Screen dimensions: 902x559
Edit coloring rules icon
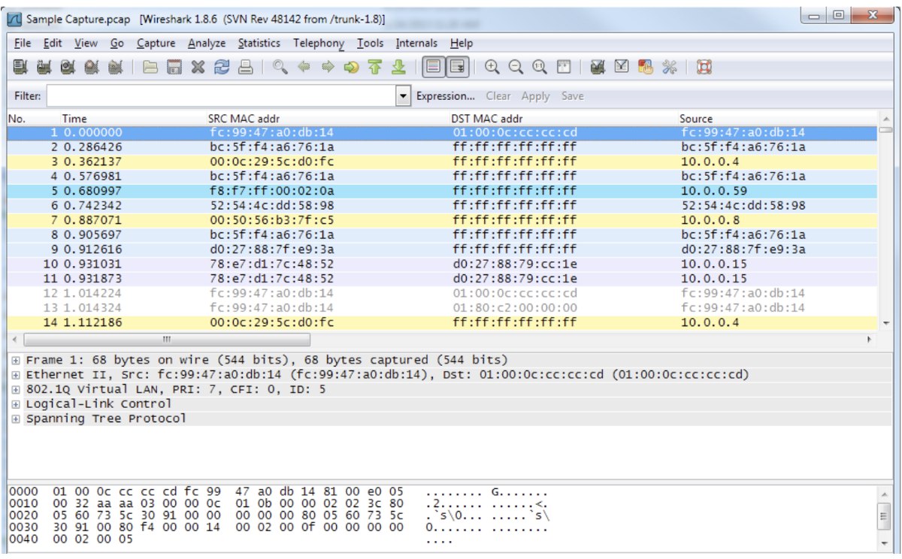(x=645, y=68)
